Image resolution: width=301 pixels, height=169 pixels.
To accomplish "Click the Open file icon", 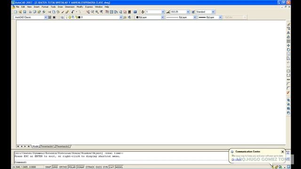I will point(20,12).
